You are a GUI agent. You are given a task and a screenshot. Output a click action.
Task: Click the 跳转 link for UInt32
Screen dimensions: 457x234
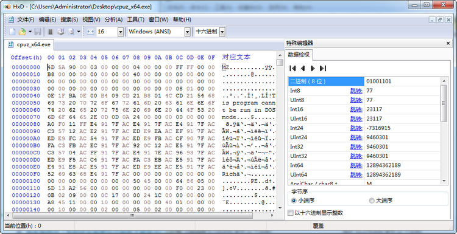[356, 156]
